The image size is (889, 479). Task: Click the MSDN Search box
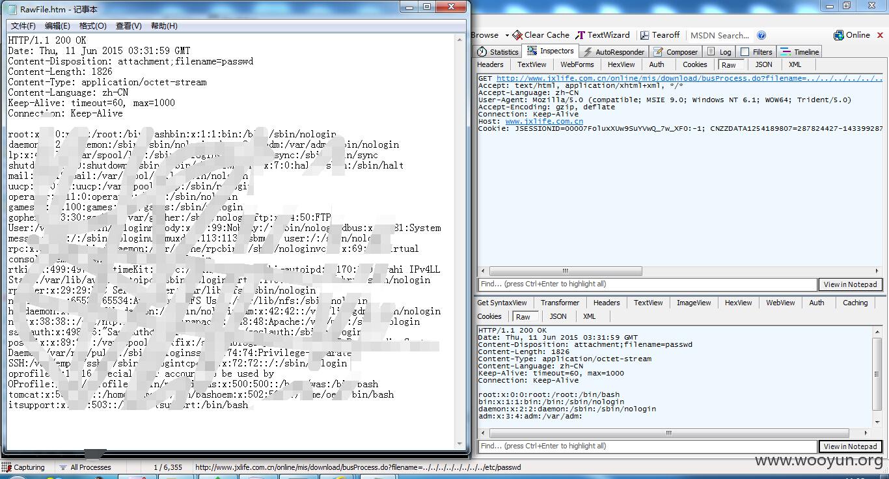(x=720, y=35)
